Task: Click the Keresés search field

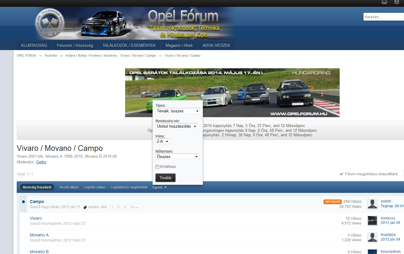Action: click(x=384, y=17)
